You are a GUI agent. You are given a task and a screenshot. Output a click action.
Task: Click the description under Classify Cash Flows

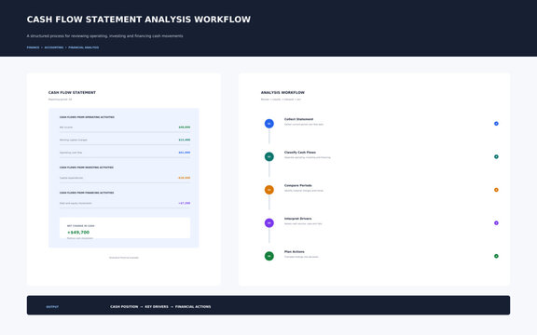308,157
